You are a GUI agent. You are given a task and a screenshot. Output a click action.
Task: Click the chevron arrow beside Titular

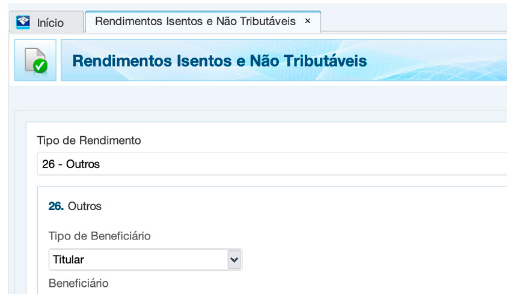[x=234, y=260]
